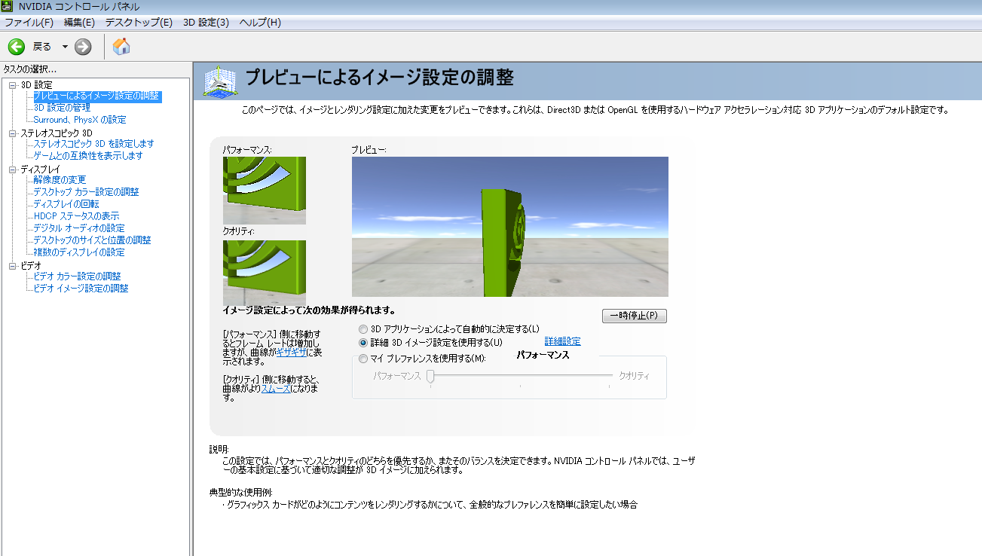Collapse the ビデオ tree node
Screen dimensions: 982x556
pyautogui.click(x=12, y=266)
